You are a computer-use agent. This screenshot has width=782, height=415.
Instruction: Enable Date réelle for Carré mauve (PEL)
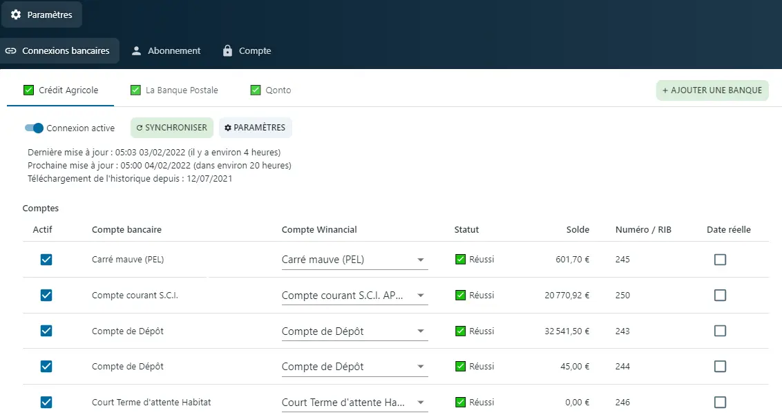720,259
